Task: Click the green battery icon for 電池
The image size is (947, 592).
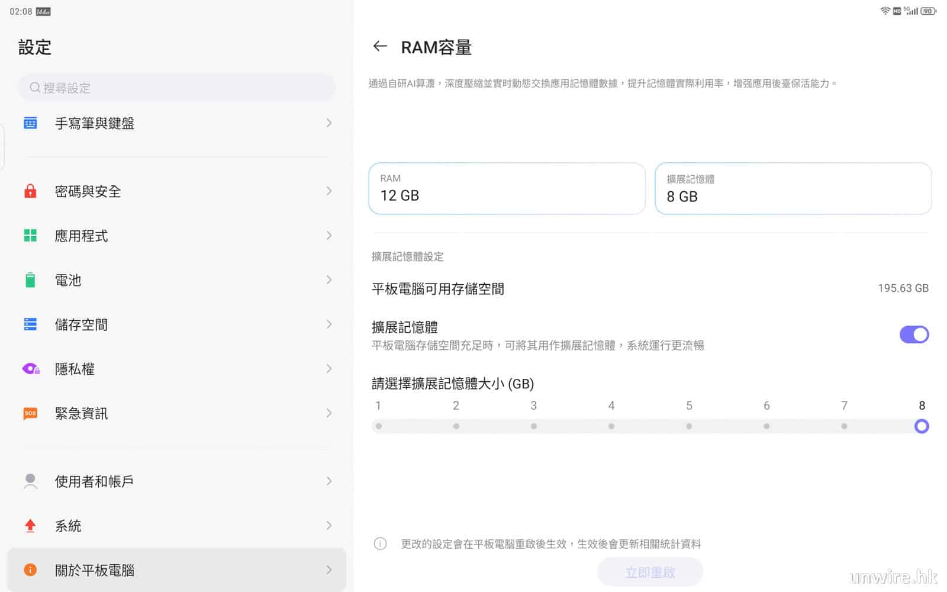Action: click(30, 280)
